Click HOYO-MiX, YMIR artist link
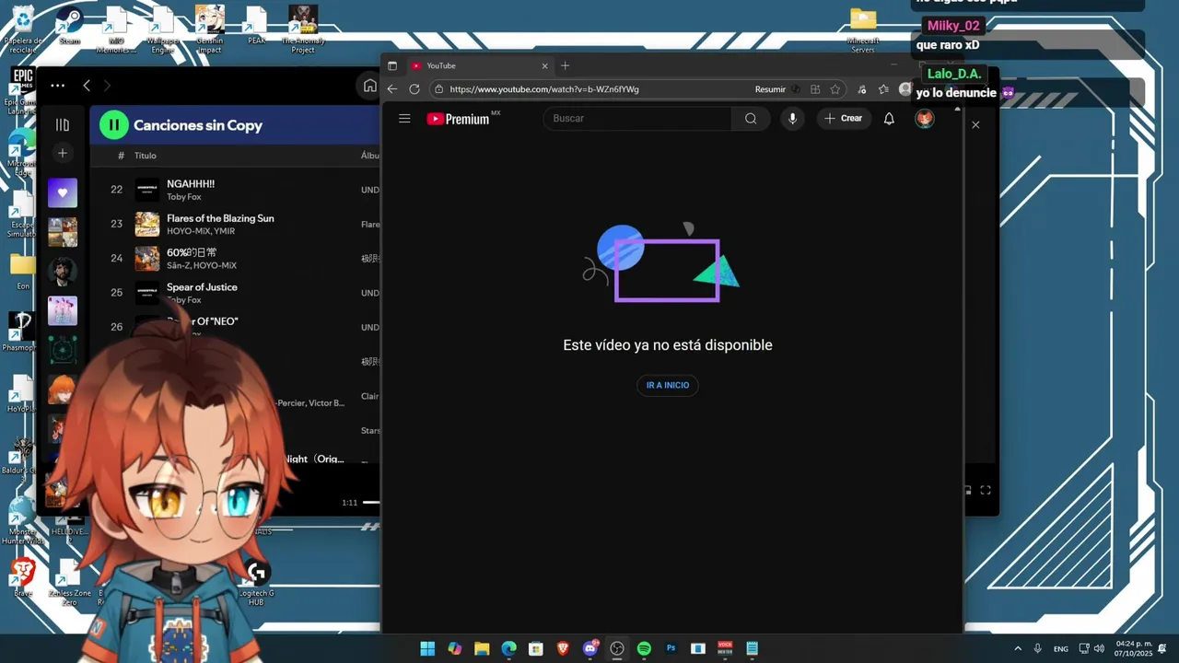Viewport: 1179px width, 663px height. click(201, 231)
